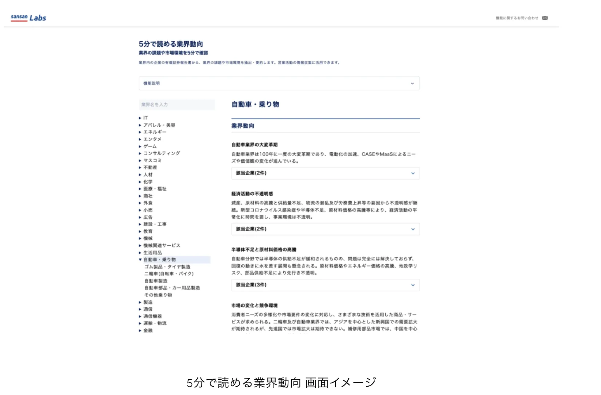Expand 通信機器 category
Viewport: 601px width, 395px height.
pos(150,317)
